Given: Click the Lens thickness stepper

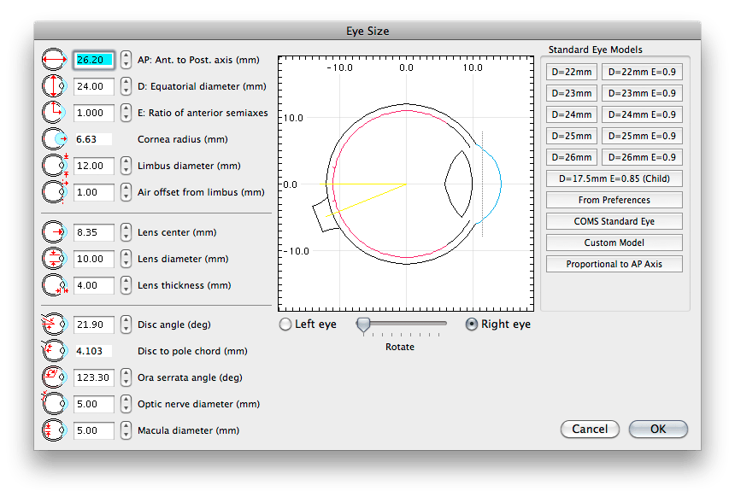Looking at the screenshot, I should pos(126,285).
